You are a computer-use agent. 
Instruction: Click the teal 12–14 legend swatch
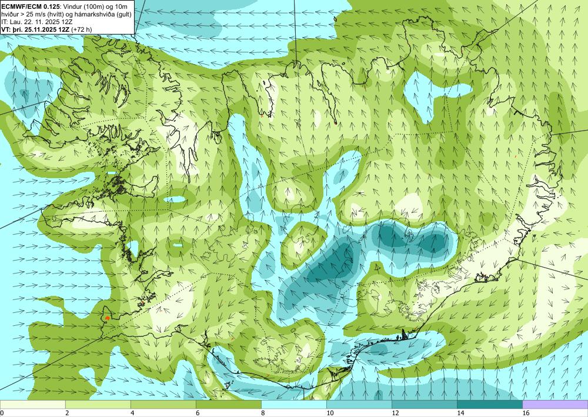[x=425, y=405]
